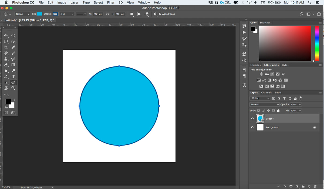The width and height of the screenshot is (324, 189).
Task: Open the Window menu
Action: coord(144,2)
